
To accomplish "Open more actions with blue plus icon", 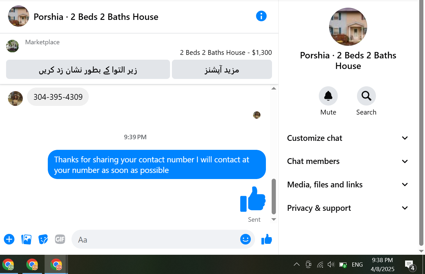I will tap(9, 239).
